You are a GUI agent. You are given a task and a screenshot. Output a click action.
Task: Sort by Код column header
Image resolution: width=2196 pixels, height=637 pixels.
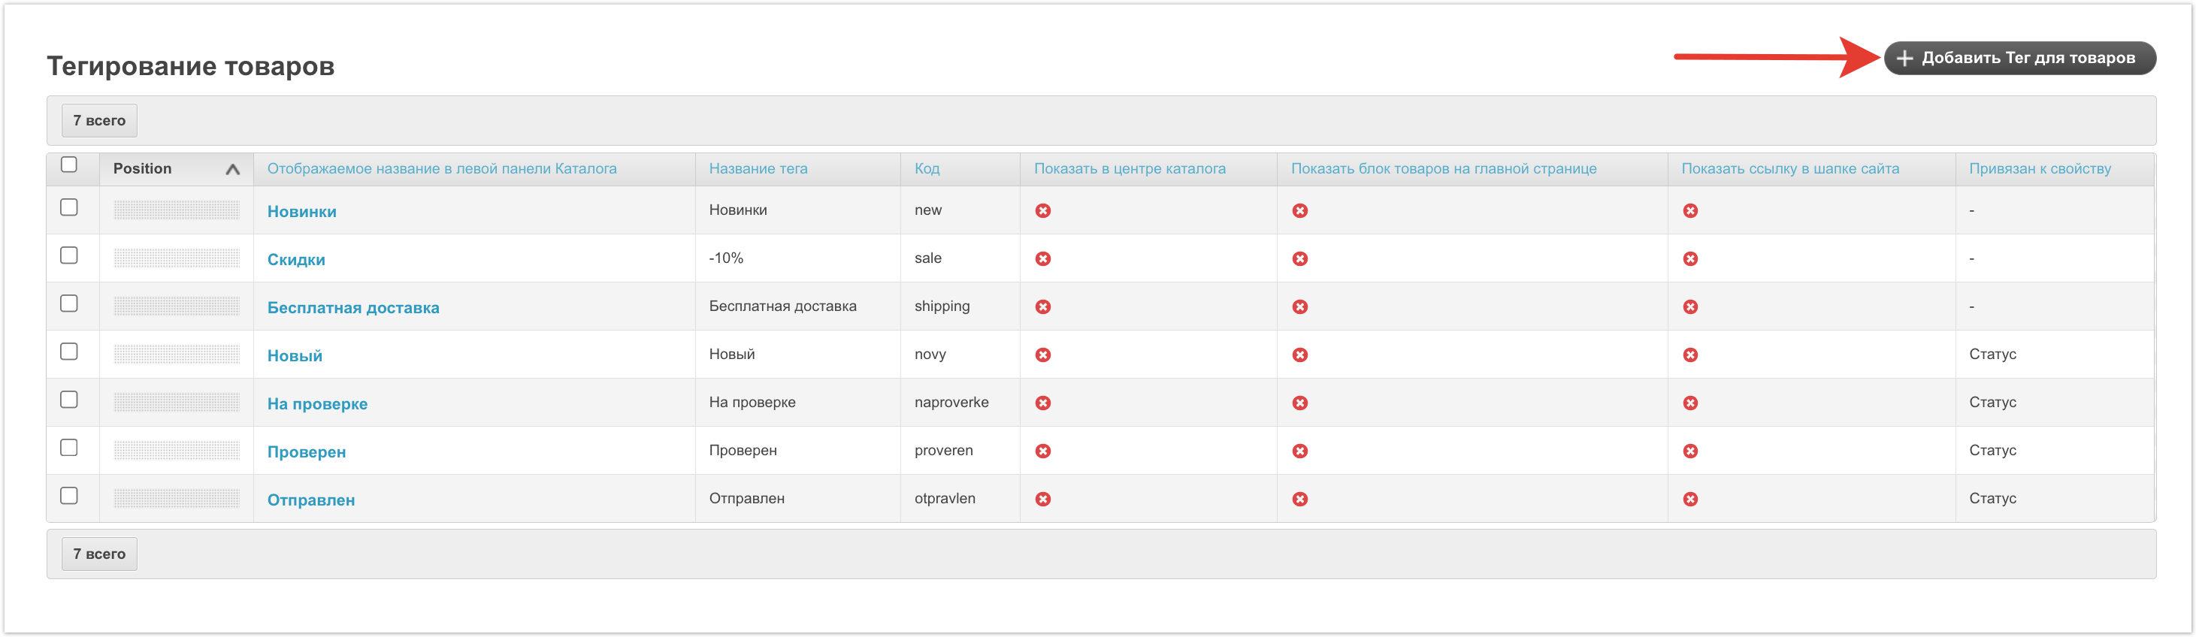click(x=927, y=168)
